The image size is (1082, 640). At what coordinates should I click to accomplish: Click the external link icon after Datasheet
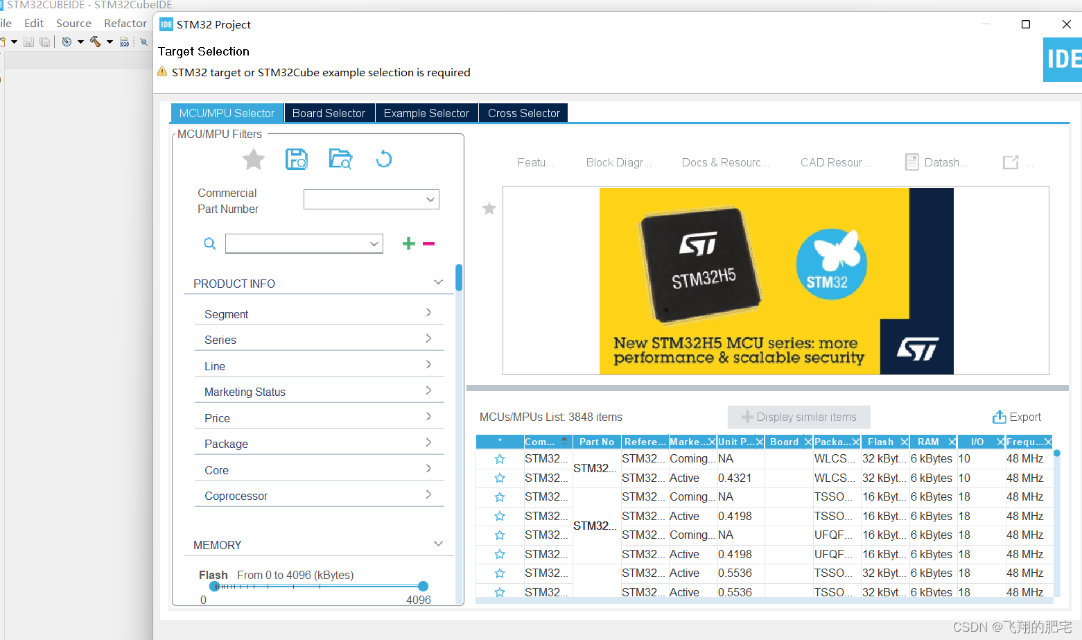click(1011, 162)
